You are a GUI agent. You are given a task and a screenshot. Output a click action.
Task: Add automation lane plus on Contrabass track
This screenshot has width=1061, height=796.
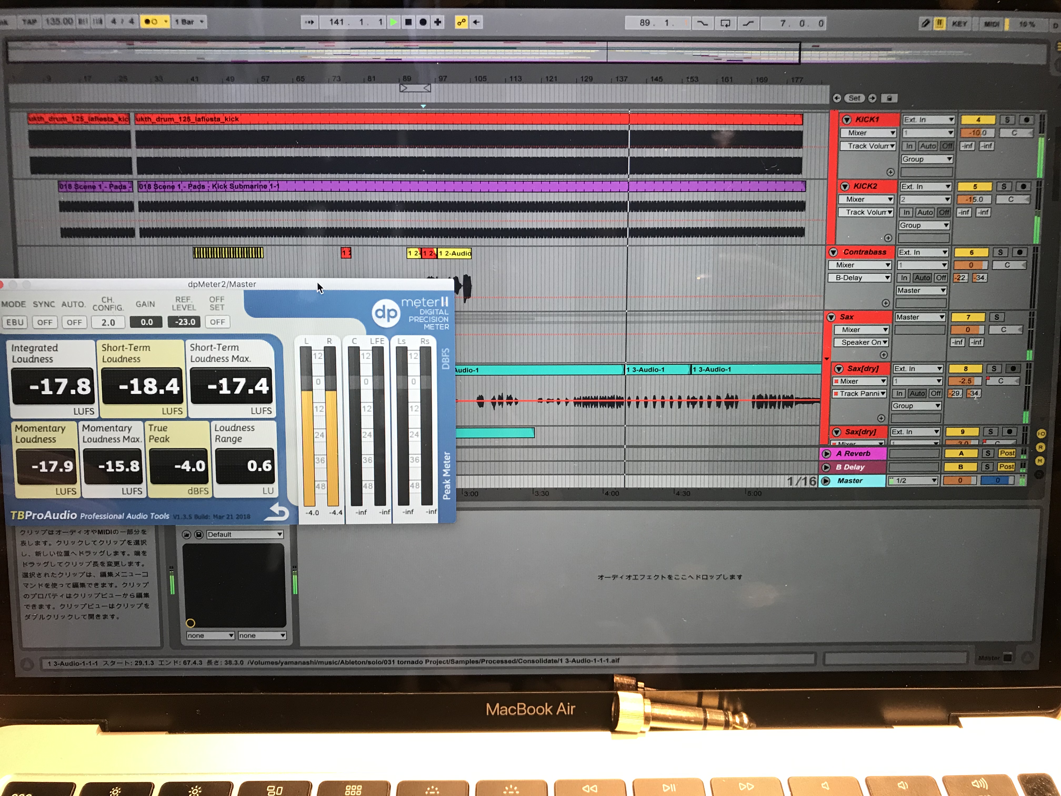tap(885, 303)
